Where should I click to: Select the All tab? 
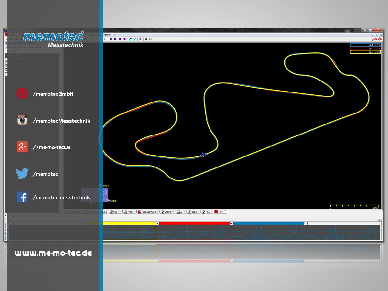(x=181, y=212)
